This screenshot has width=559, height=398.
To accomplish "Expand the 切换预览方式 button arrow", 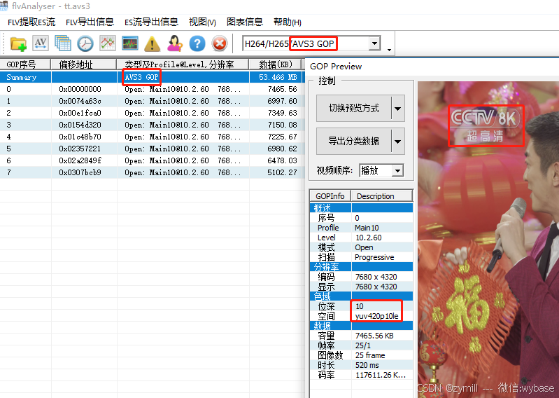I will coord(397,108).
